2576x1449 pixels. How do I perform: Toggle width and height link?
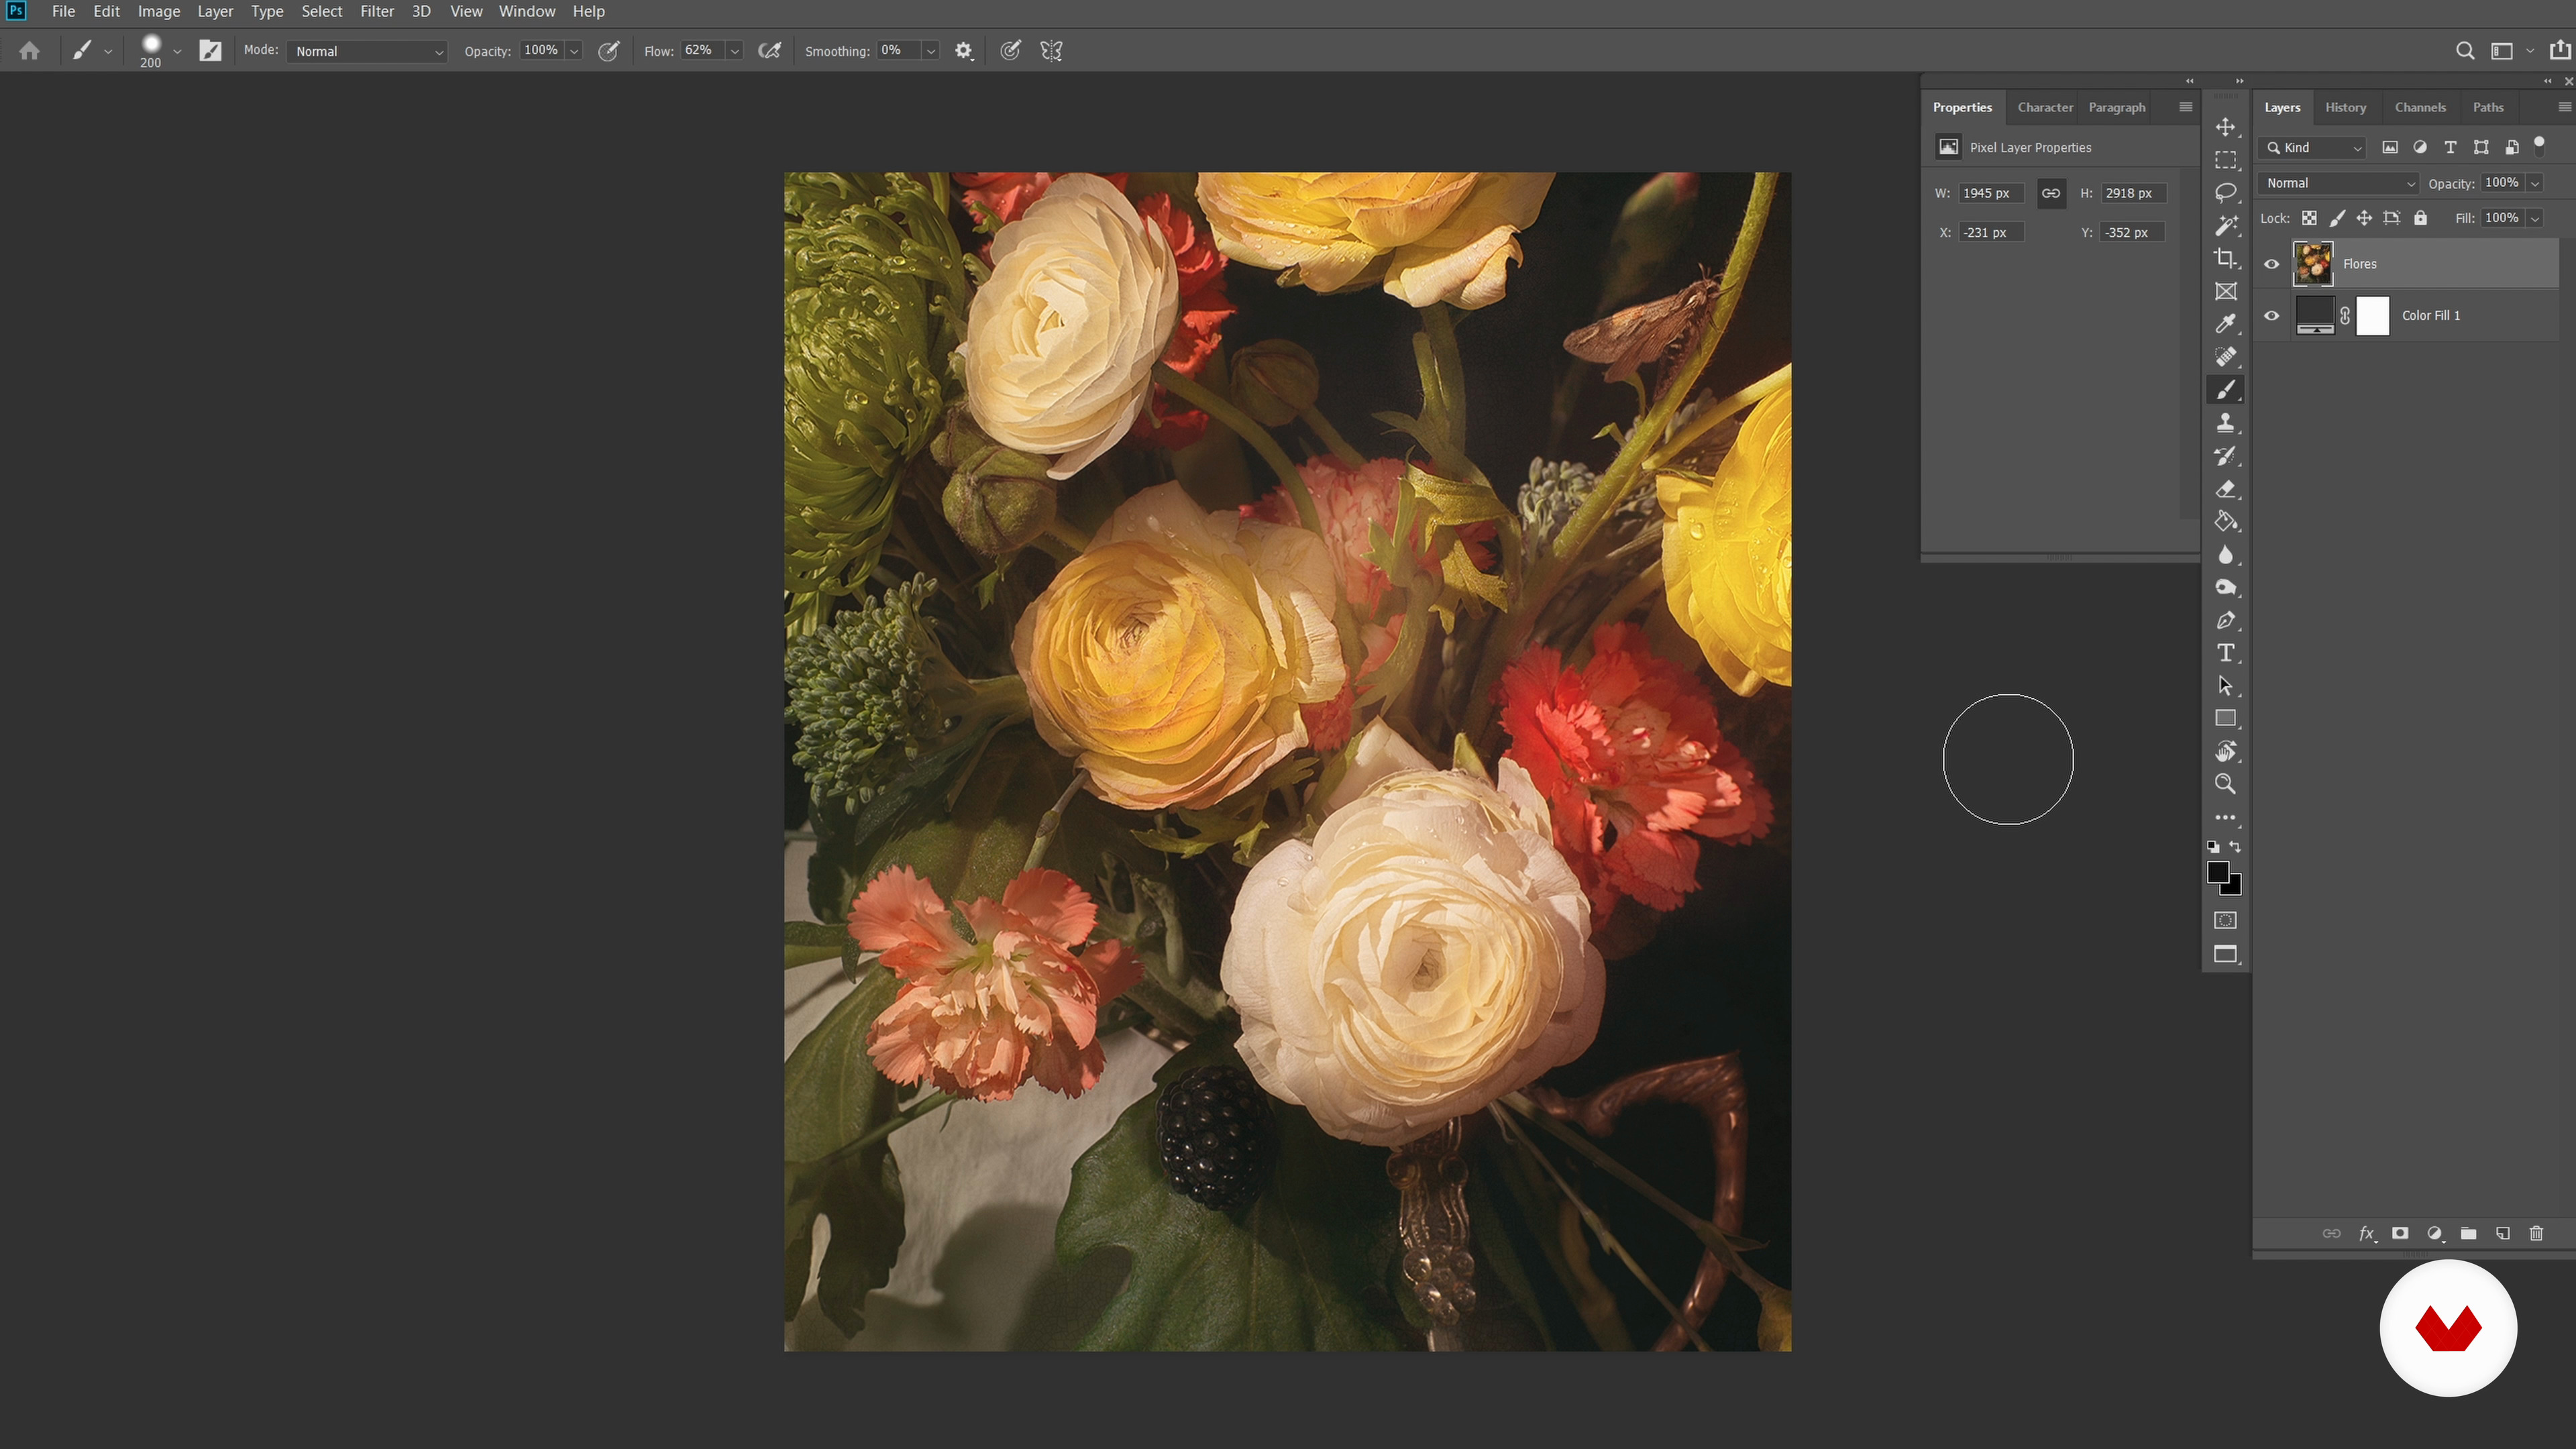[x=2051, y=193]
